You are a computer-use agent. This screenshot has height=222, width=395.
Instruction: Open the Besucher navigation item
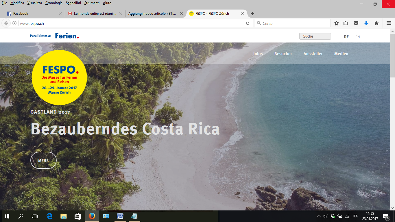click(x=283, y=54)
